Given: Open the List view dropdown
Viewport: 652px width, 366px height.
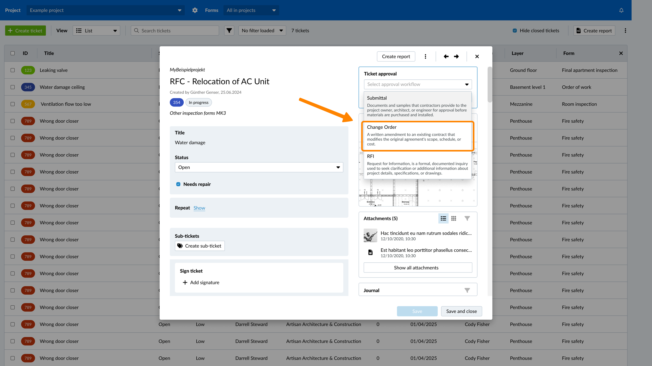Looking at the screenshot, I should (96, 30).
